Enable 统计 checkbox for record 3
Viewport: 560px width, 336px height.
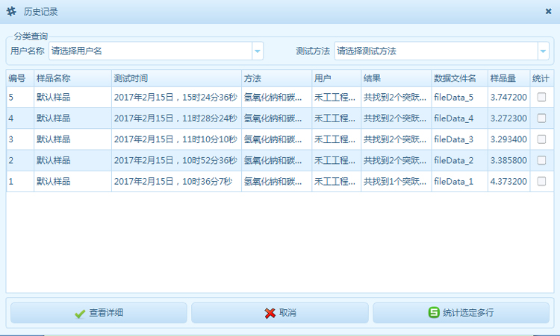(x=541, y=139)
